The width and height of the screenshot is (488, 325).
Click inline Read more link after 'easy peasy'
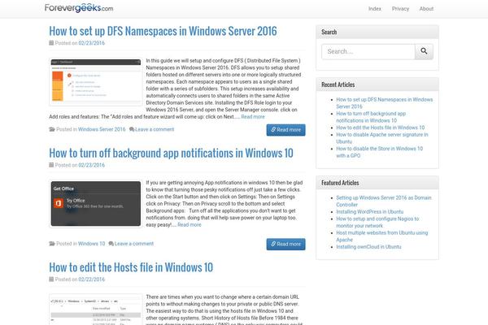pyautogui.click(x=190, y=224)
